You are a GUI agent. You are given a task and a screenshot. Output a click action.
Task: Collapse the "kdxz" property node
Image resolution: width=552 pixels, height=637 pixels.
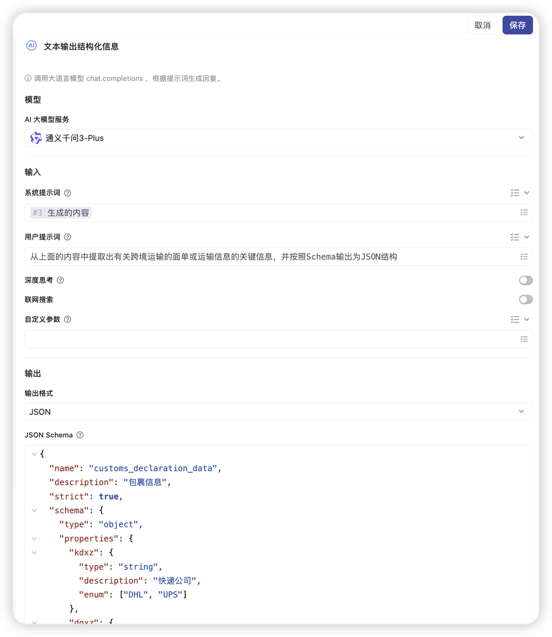pyautogui.click(x=34, y=552)
